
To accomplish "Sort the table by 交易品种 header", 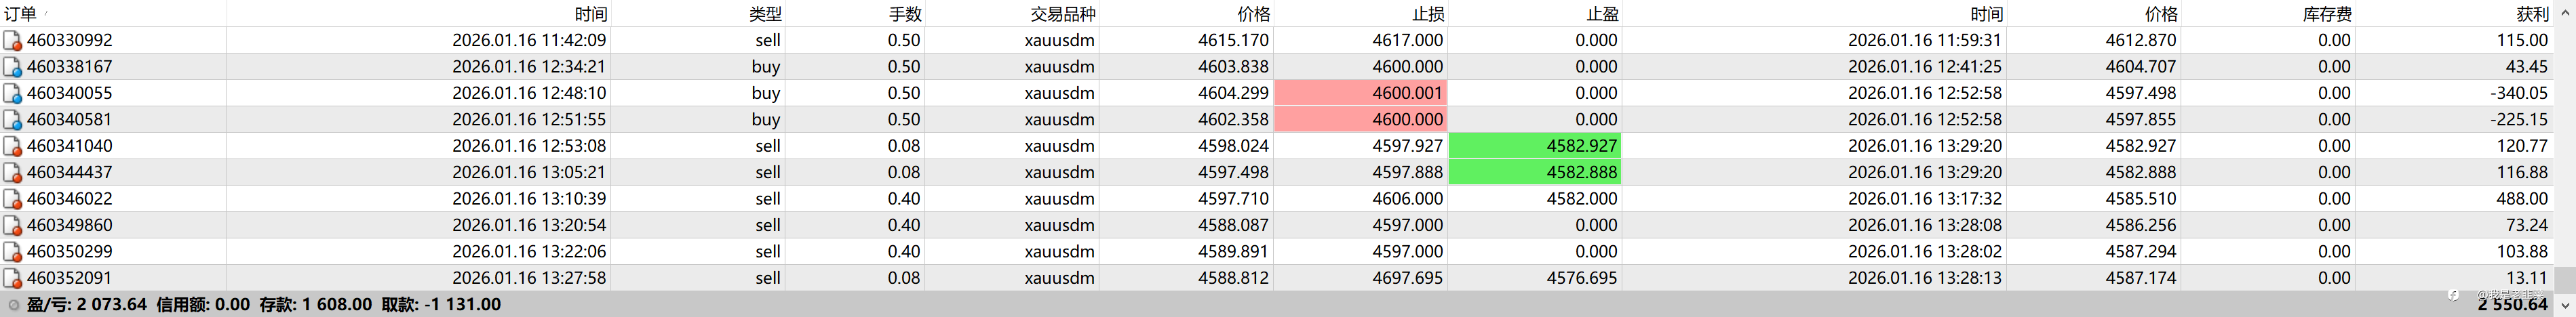I will pos(1063,14).
